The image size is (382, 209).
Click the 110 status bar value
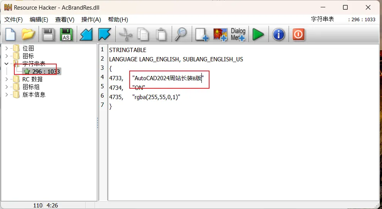point(38,206)
